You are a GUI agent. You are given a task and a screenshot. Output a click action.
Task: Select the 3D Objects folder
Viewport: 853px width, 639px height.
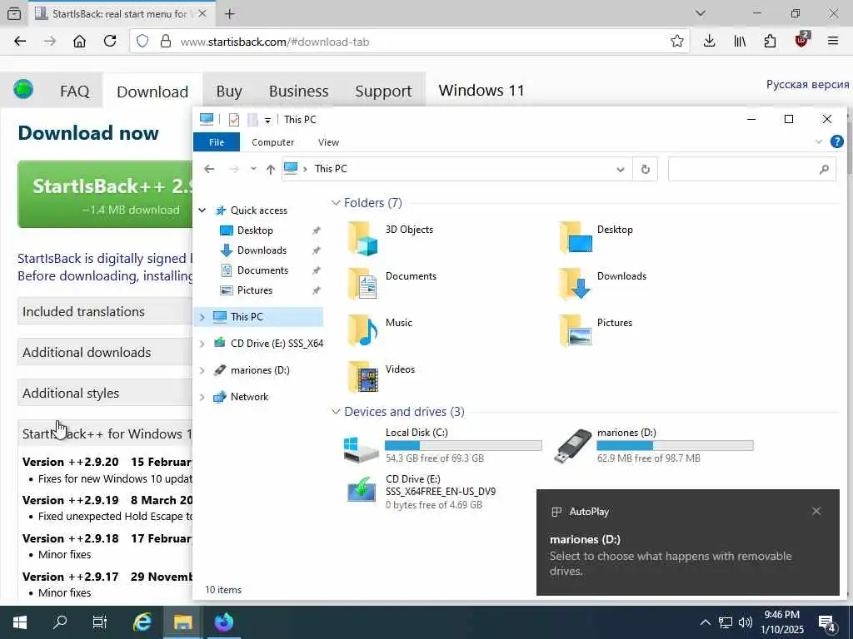[x=391, y=238]
